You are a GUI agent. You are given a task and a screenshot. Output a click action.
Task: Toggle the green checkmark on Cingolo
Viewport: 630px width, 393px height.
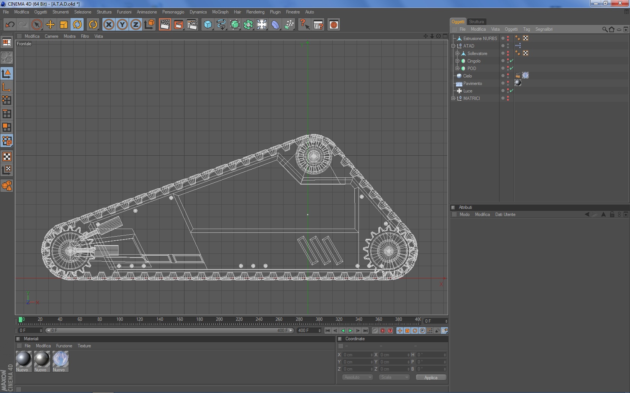coord(511,61)
